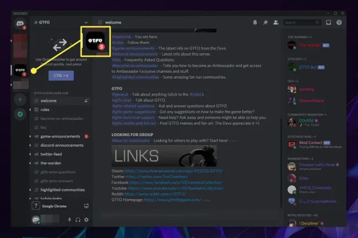
Task: Deafen with the headphones icon
Action: [78, 219]
